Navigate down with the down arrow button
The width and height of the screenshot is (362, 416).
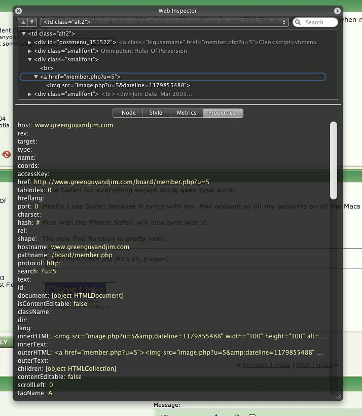pos(32,22)
